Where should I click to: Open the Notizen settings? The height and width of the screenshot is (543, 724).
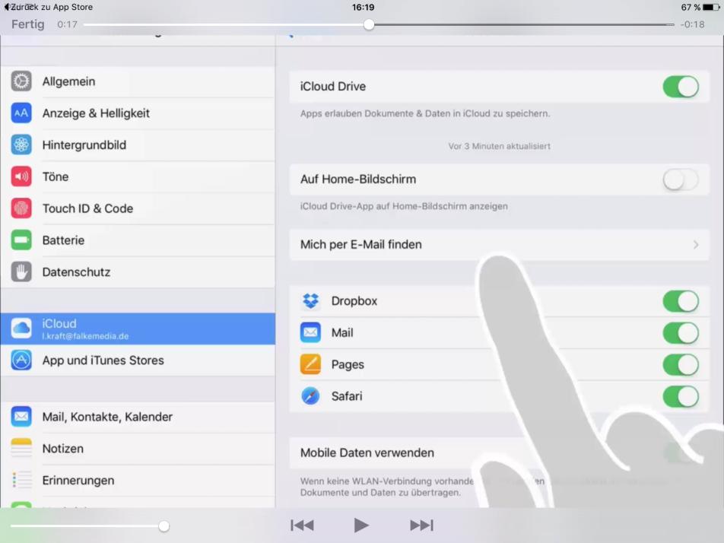[138, 449]
